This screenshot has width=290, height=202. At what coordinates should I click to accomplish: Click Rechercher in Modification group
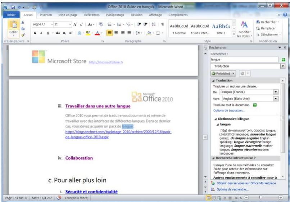click(267, 22)
